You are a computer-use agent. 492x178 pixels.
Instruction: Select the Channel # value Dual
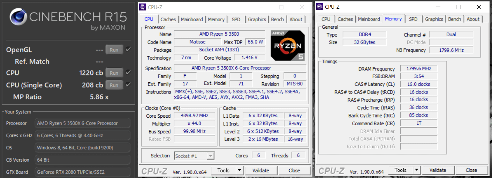pyautogui.click(x=451, y=35)
